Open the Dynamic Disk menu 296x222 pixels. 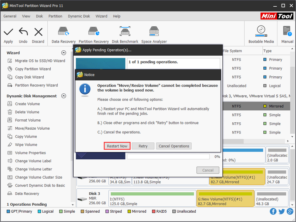point(79,16)
